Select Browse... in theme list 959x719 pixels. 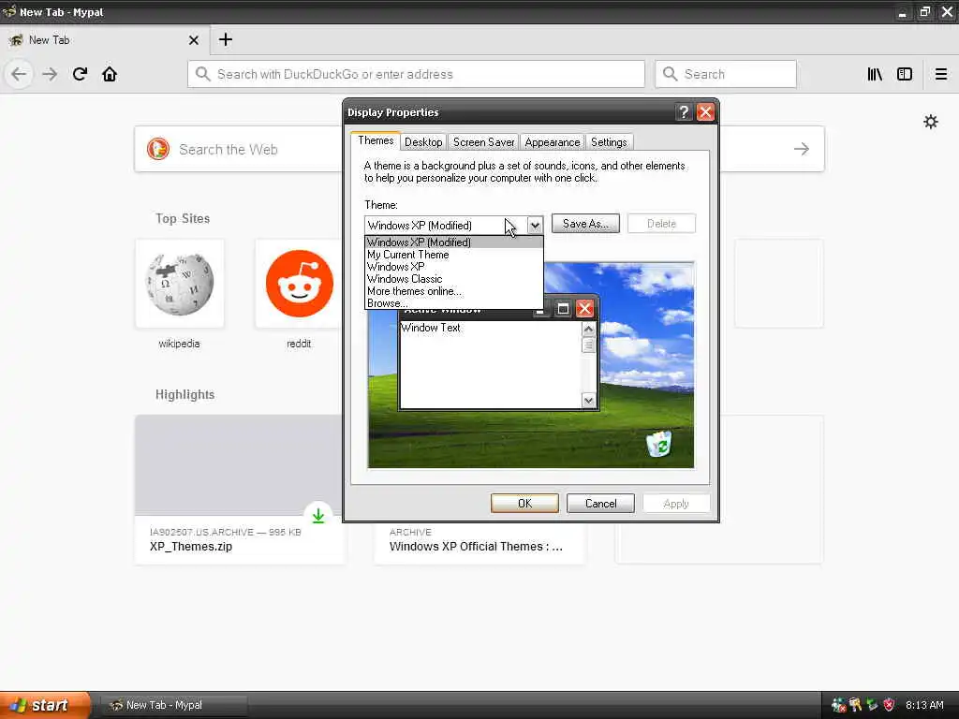click(454, 303)
